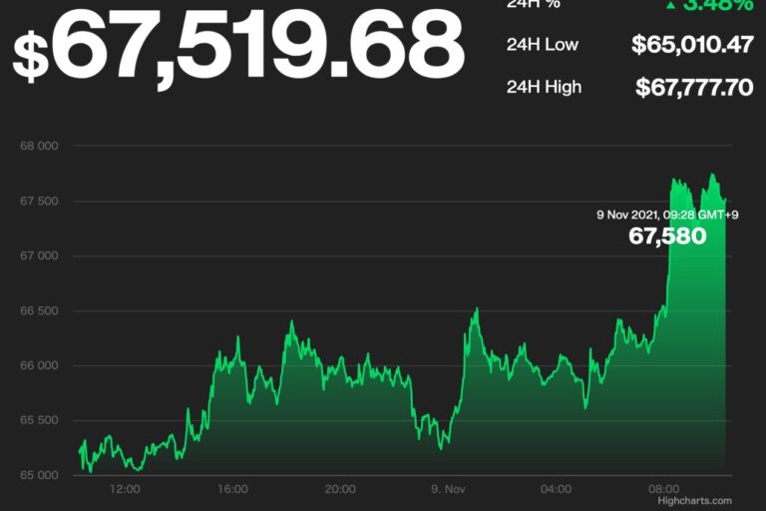Open the Highcharts.com credit link

[694, 501]
